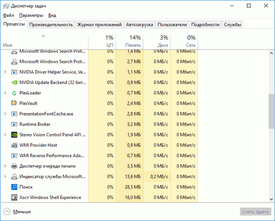Switch to the Службы tab

click(232, 24)
